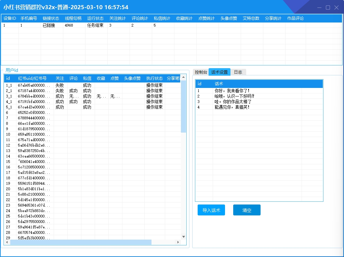The image size is (344, 257).
Task: Click the 分享统计 column header
Action: [273, 18]
